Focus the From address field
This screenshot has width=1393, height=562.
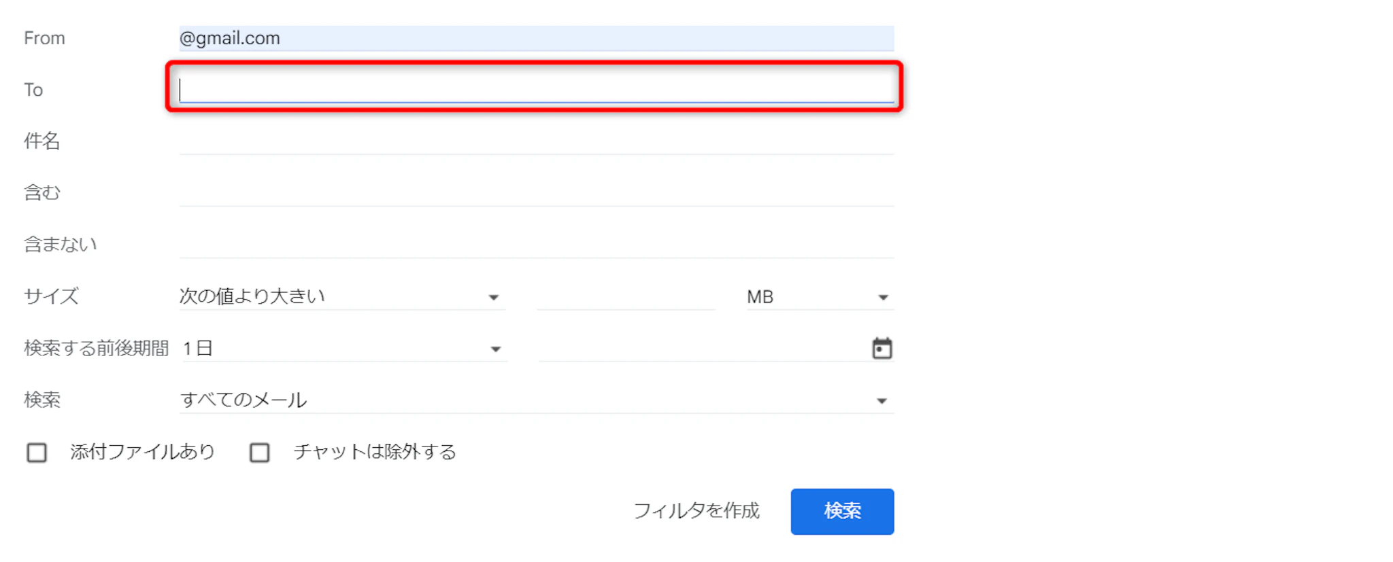(535, 39)
